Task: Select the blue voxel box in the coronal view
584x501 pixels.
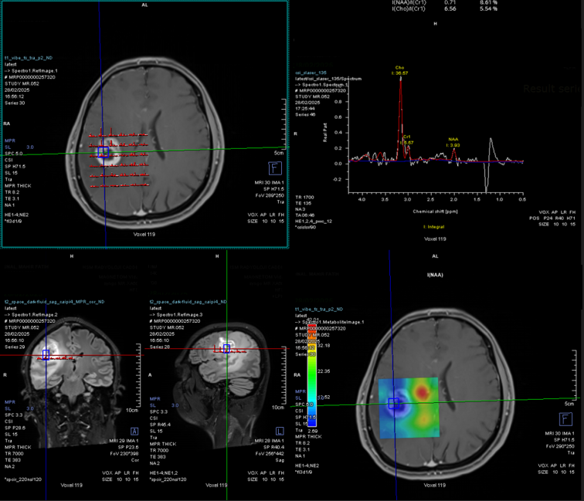Action: coord(46,354)
